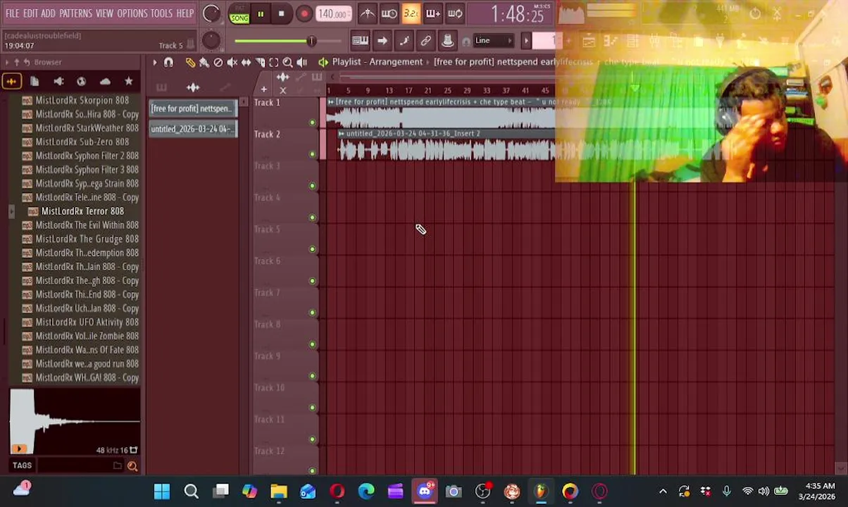Open the browser speaker/sounds tab icon
Screen dimensions: 848x507
58,82
